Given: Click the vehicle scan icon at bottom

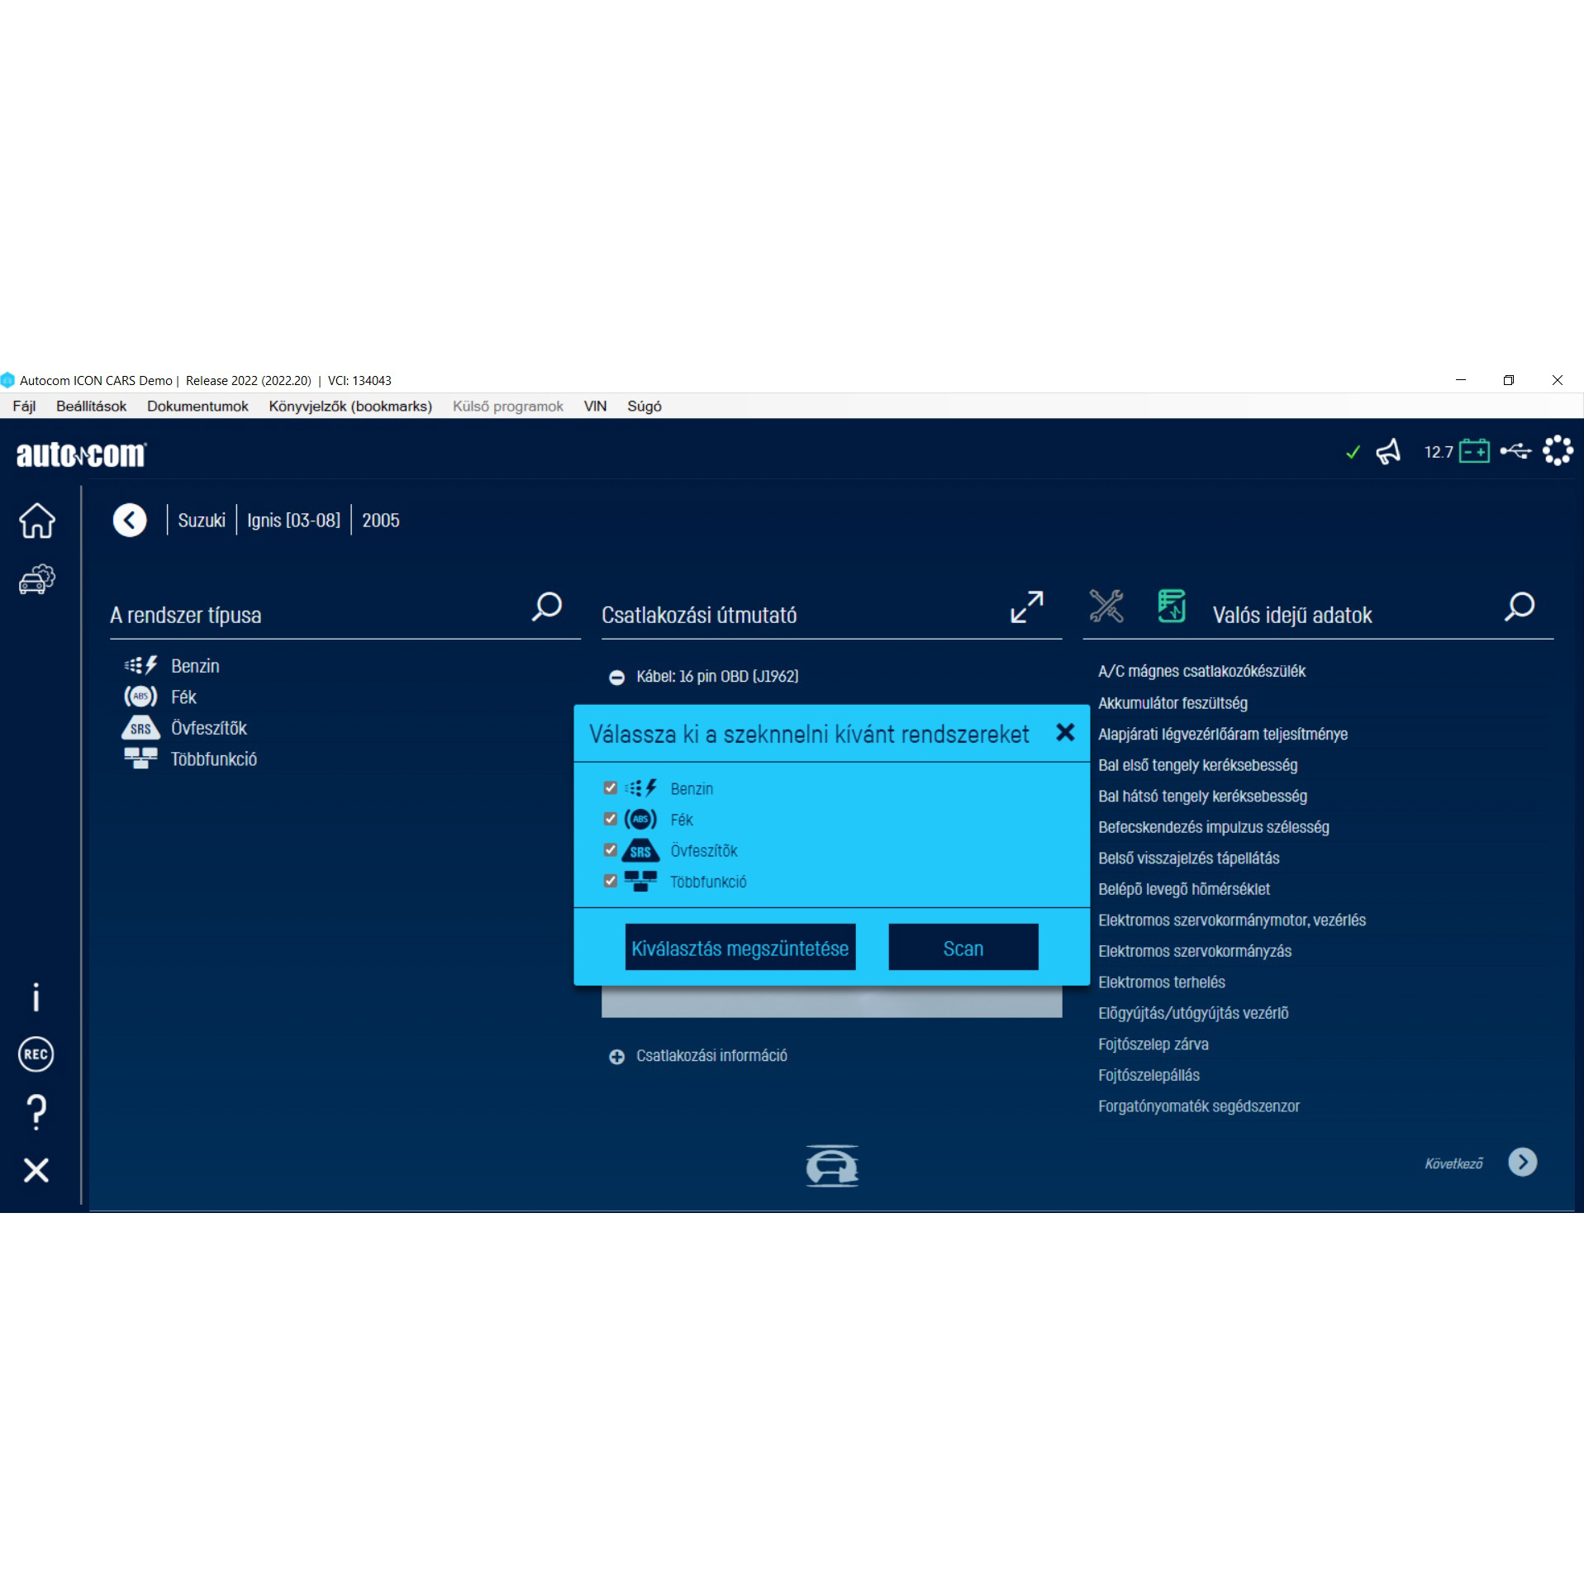Looking at the screenshot, I should click(x=831, y=1166).
